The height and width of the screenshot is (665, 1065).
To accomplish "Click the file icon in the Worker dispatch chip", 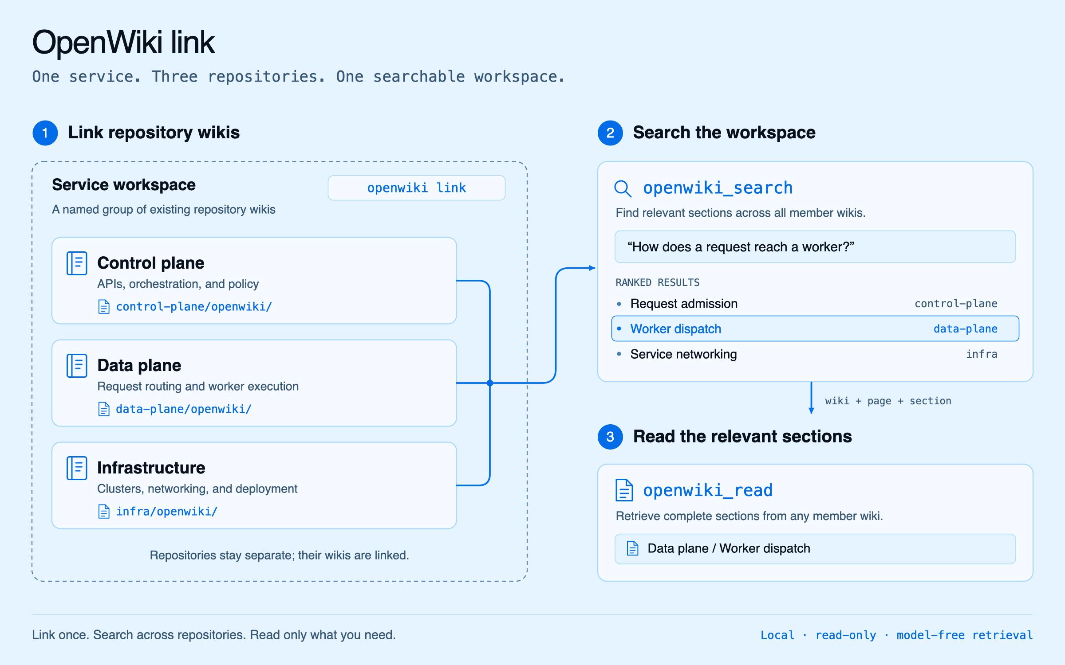I will tap(633, 549).
